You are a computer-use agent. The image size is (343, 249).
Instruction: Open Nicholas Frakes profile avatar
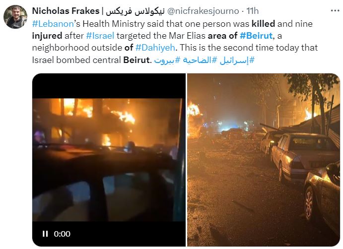click(x=15, y=16)
